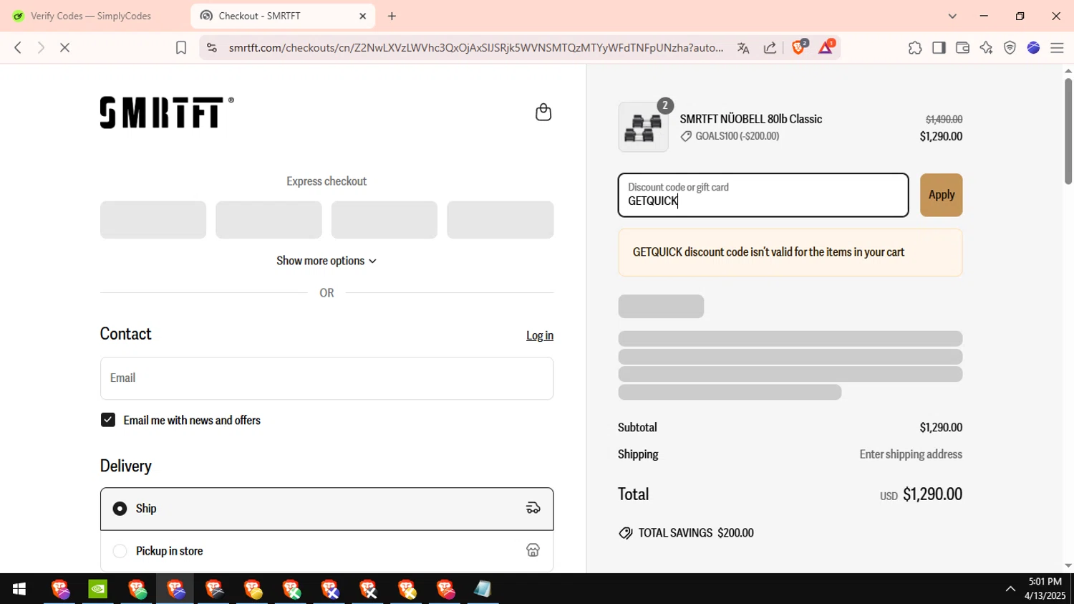This screenshot has height=604, width=1074.
Task: Bookmark this page
Action: click(x=181, y=48)
